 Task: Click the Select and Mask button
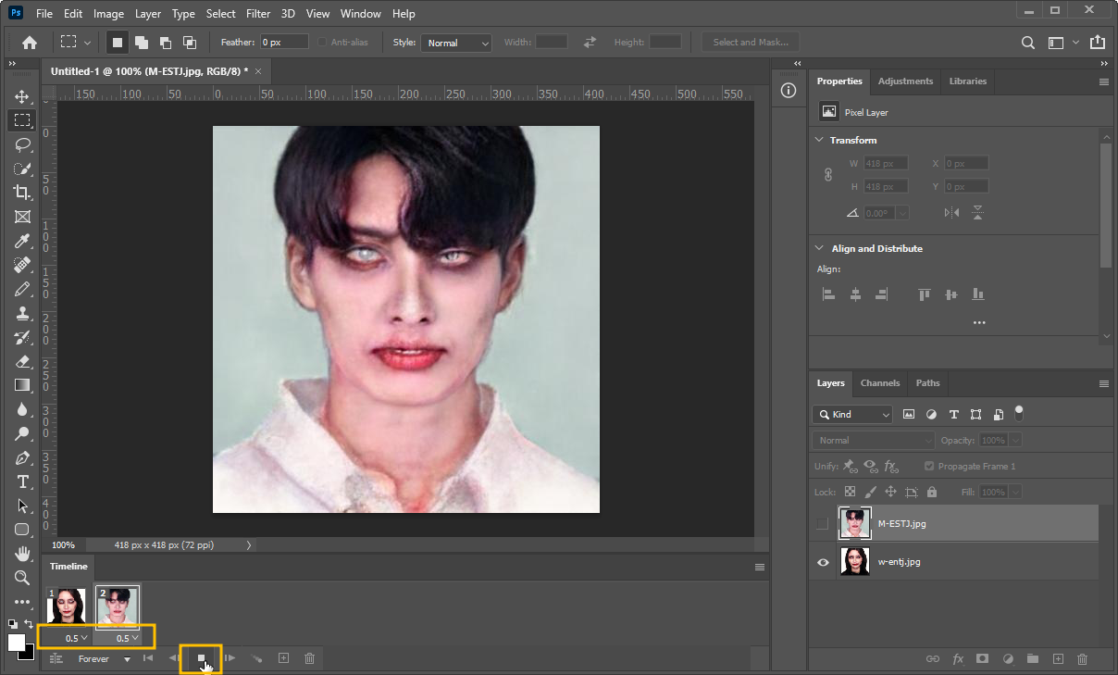[x=751, y=43]
